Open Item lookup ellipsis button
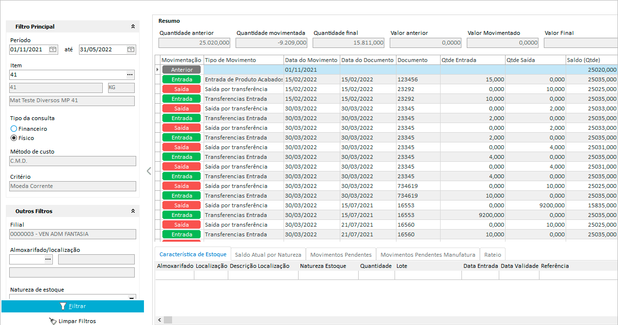This screenshot has width=618, height=325. pos(130,75)
